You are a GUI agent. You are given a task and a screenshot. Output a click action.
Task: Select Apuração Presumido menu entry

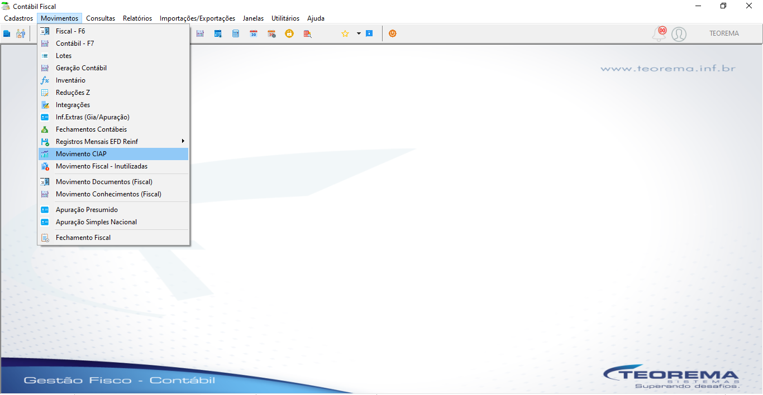click(113, 210)
